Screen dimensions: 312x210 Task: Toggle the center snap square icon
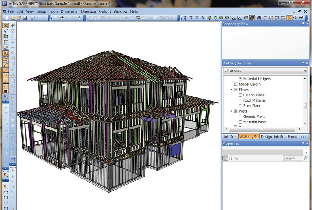[6, 86]
